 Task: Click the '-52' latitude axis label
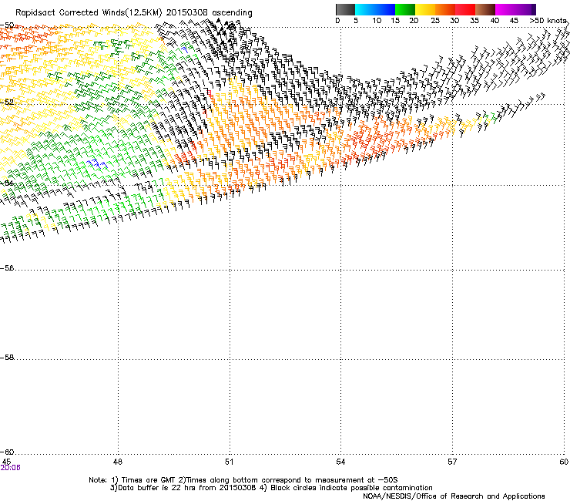point(7,103)
